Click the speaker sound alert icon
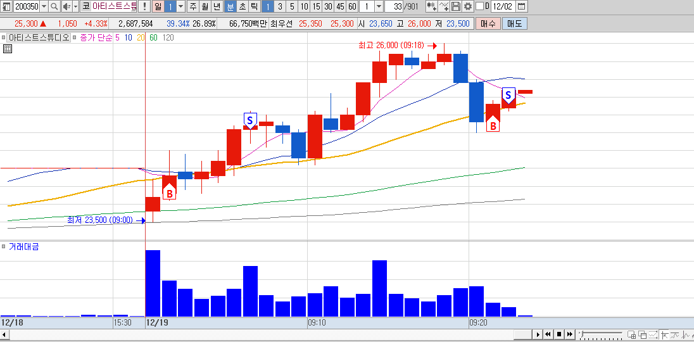 (66, 6)
